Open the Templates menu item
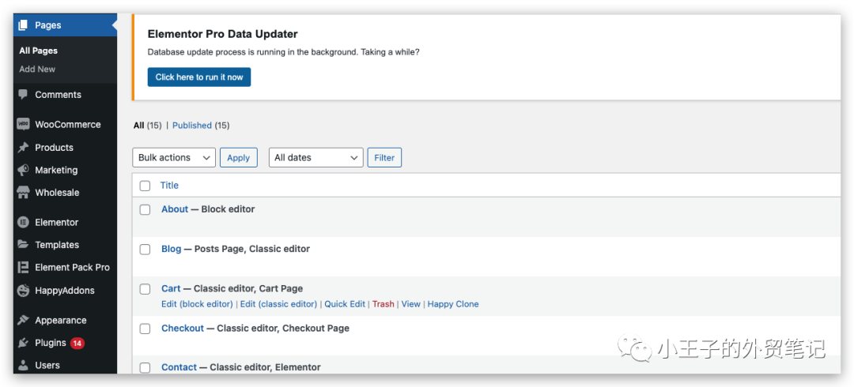Screen dimensions: 854x387 pos(57,245)
